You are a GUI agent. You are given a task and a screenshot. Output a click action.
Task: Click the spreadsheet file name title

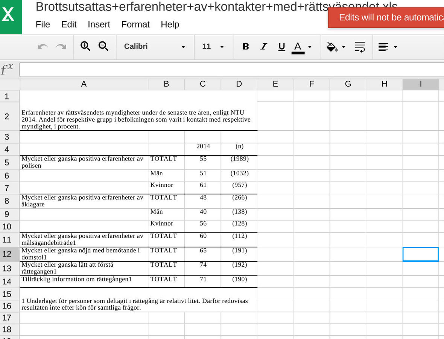(x=216, y=6)
